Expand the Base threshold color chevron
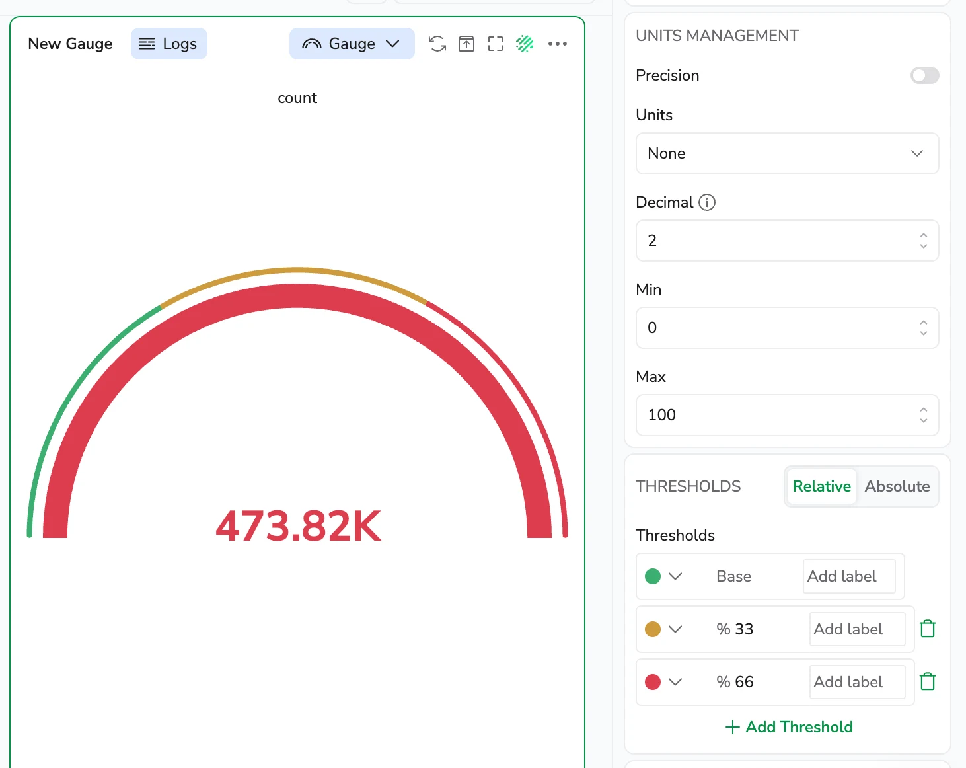This screenshot has width=966, height=768. (675, 576)
